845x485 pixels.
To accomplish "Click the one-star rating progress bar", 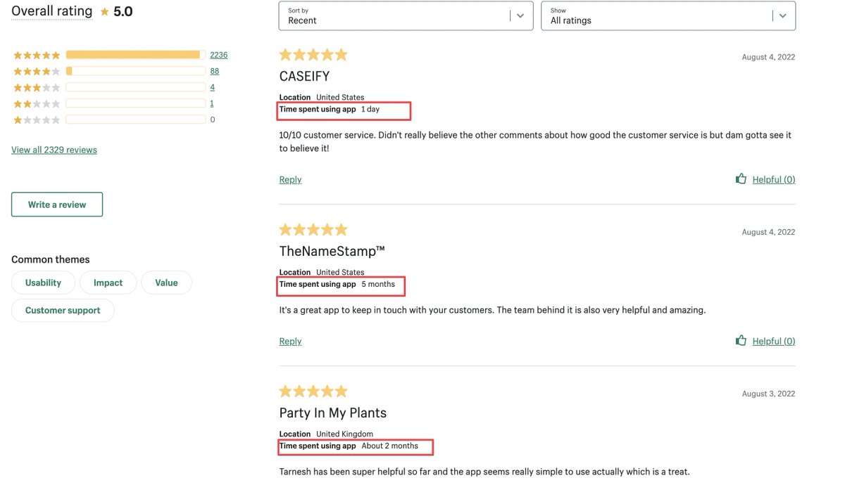I will coord(136,119).
